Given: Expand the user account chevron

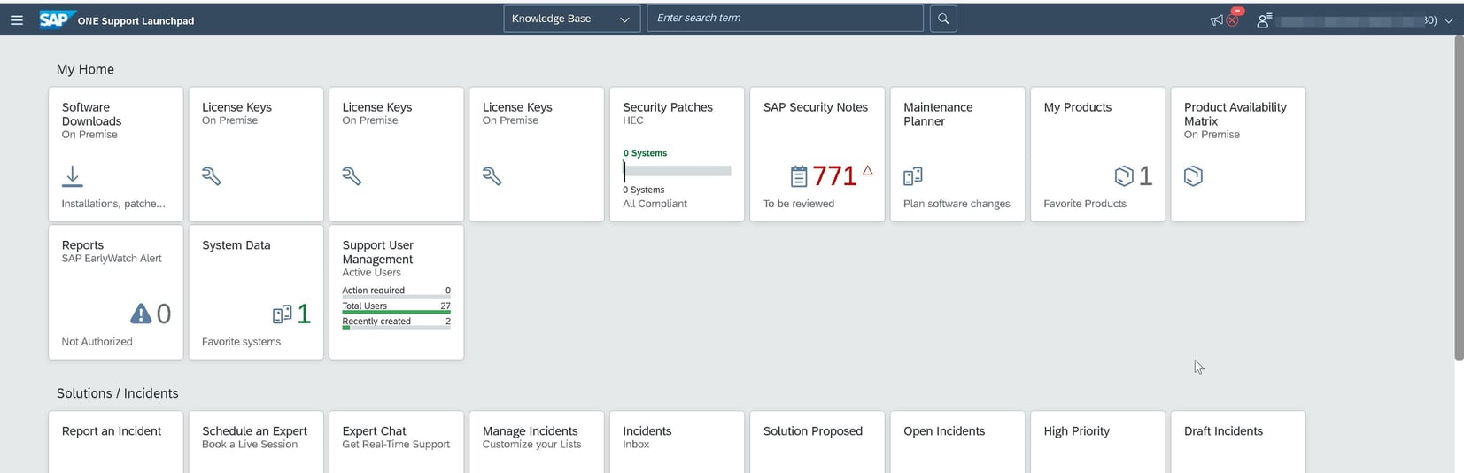Looking at the screenshot, I should point(1448,20).
